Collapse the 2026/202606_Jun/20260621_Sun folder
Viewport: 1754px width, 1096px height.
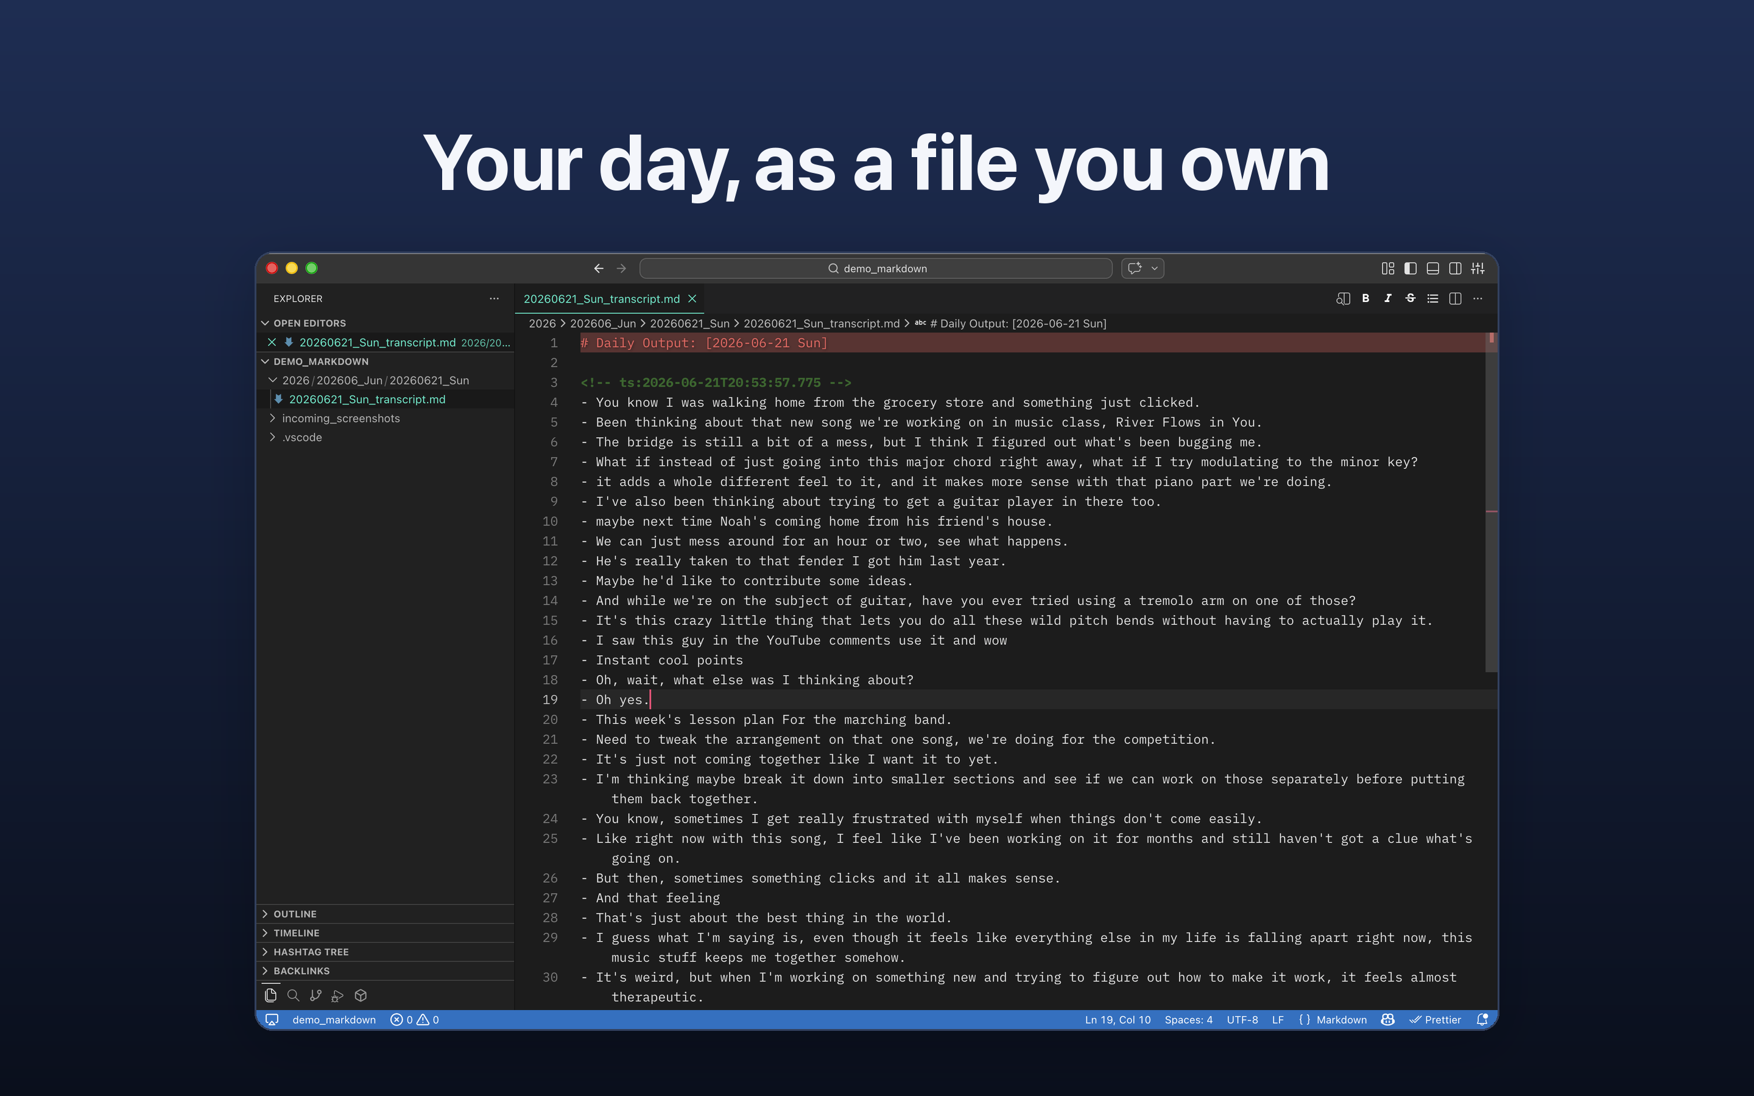(x=375, y=381)
